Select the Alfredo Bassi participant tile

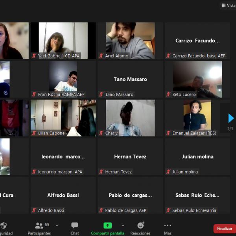63,195
